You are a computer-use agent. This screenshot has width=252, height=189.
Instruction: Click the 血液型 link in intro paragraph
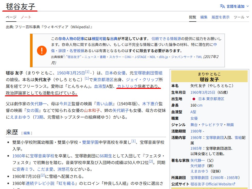click(x=100, y=86)
